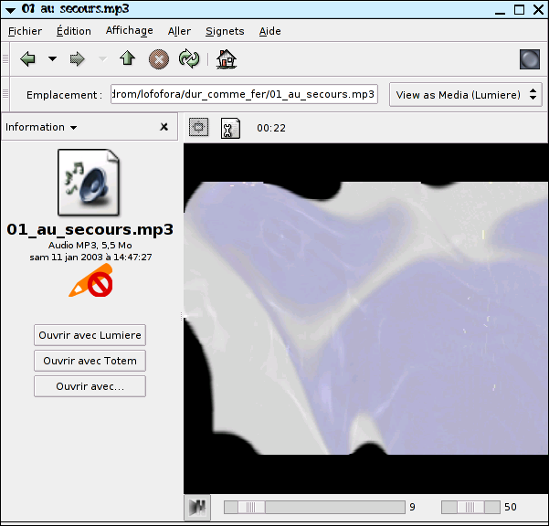
Task: Open the Signets menu
Action: click(225, 31)
